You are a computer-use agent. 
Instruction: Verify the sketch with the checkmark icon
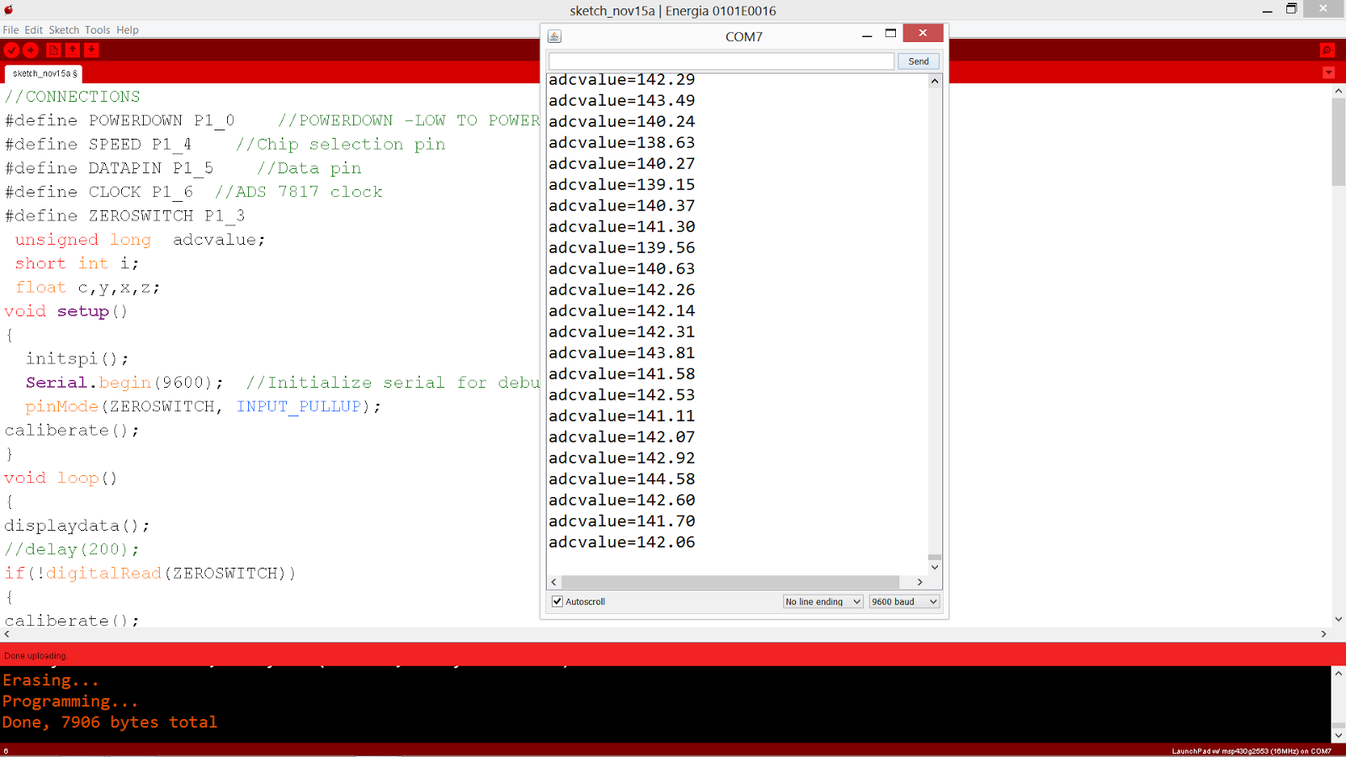pyautogui.click(x=11, y=50)
